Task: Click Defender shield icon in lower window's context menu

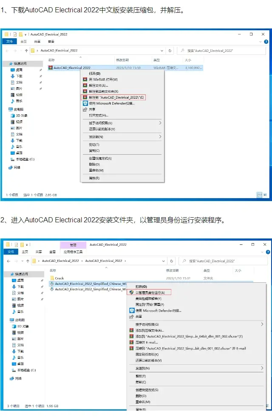Action: [x=132, y=310]
